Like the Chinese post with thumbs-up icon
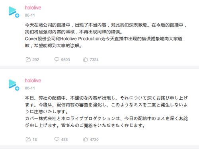Viewport: 199px width, 149px height. pyautogui.click(x=86, y=59)
